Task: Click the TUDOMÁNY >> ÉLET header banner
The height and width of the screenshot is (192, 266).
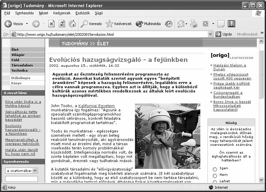Action: [153, 43]
